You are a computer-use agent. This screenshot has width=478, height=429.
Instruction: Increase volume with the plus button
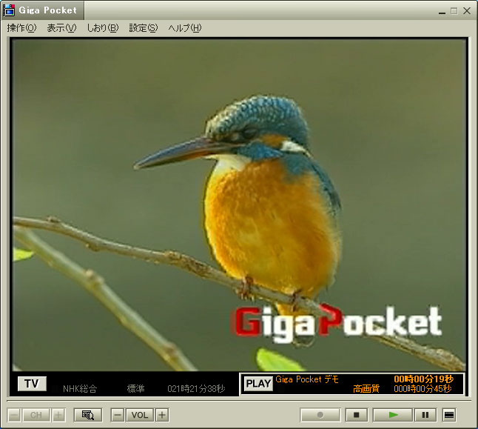[162, 415]
